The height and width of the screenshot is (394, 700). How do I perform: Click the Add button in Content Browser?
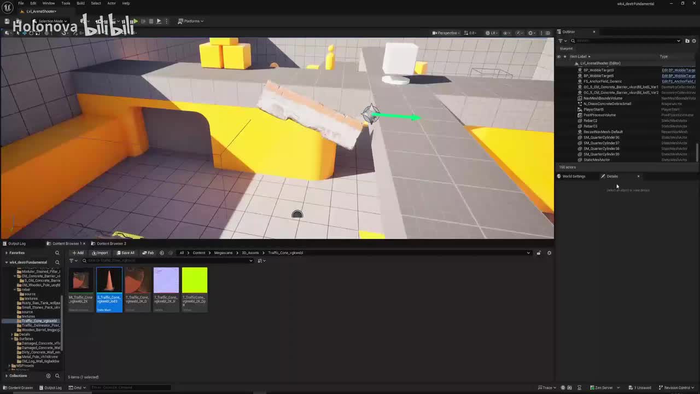[78, 253]
